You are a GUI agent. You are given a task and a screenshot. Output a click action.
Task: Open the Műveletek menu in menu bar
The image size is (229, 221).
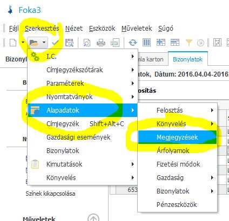click(137, 29)
